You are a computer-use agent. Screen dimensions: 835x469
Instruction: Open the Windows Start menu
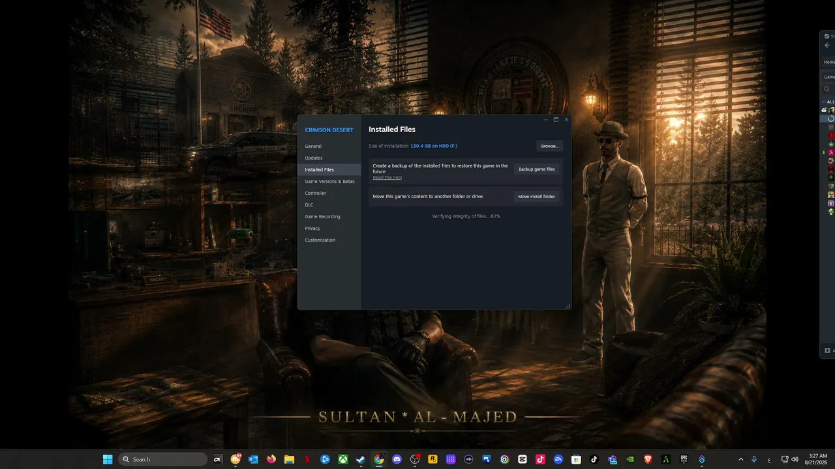pyautogui.click(x=108, y=459)
